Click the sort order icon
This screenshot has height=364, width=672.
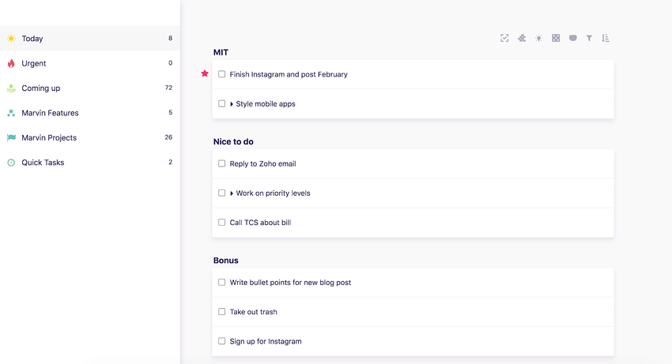point(606,38)
